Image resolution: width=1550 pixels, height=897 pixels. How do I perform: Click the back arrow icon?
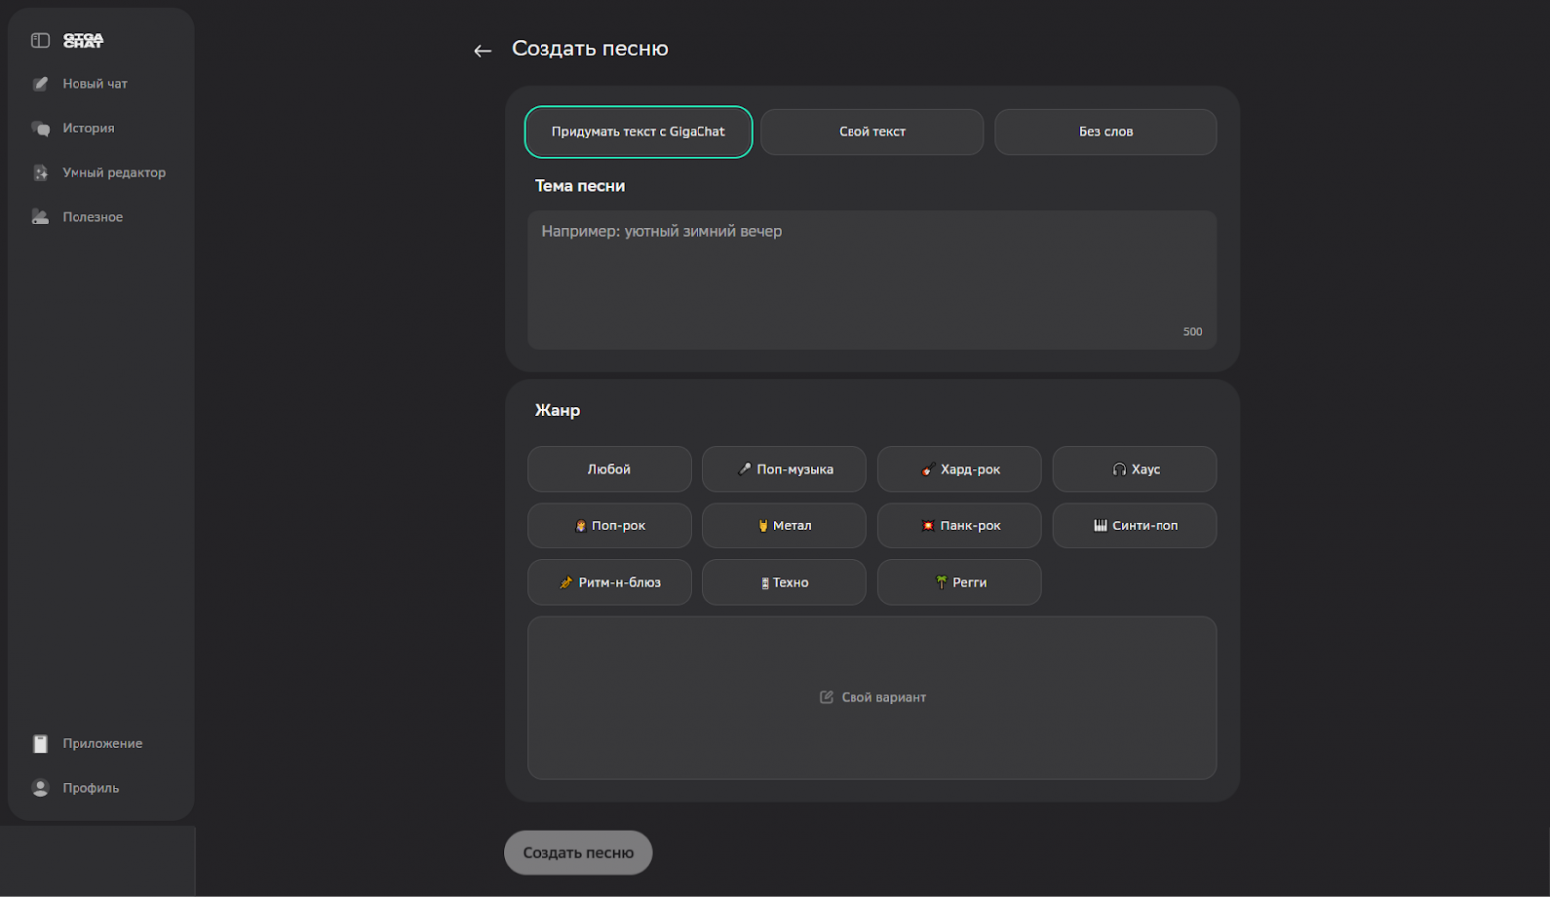point(483,50)
